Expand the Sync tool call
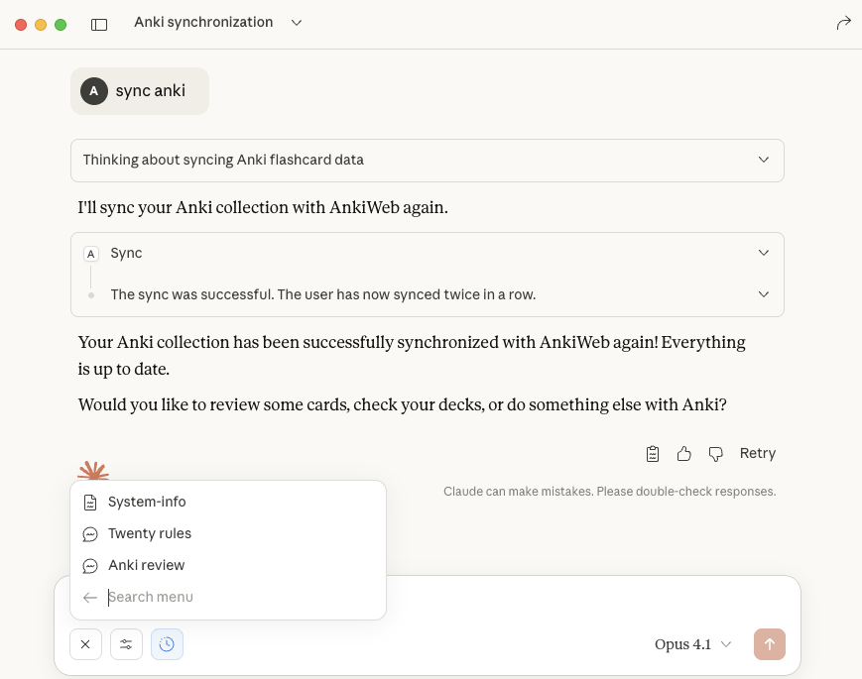This screenshot has width=862, height=679. pyautogui.click(x=763, y=253)
